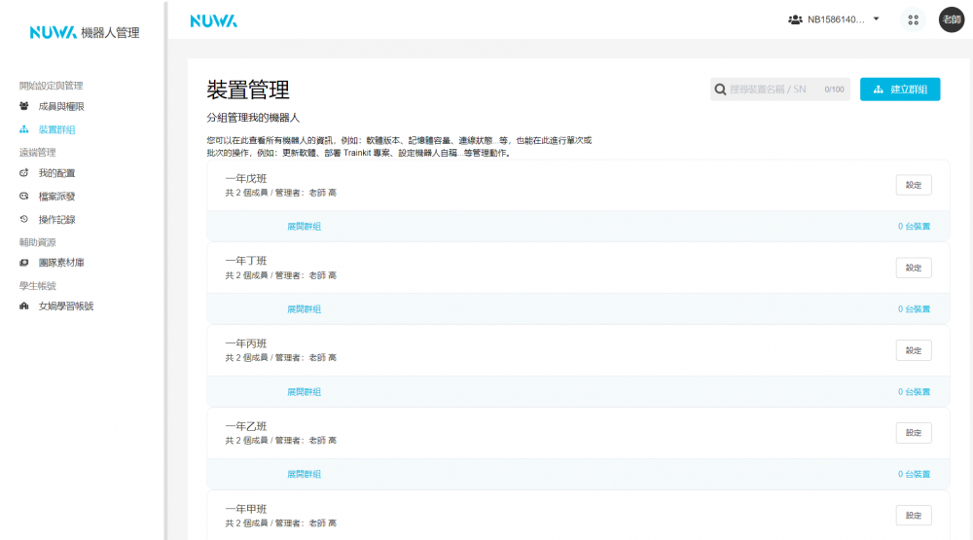Open the apps grid icon in header

pos(913,19)
